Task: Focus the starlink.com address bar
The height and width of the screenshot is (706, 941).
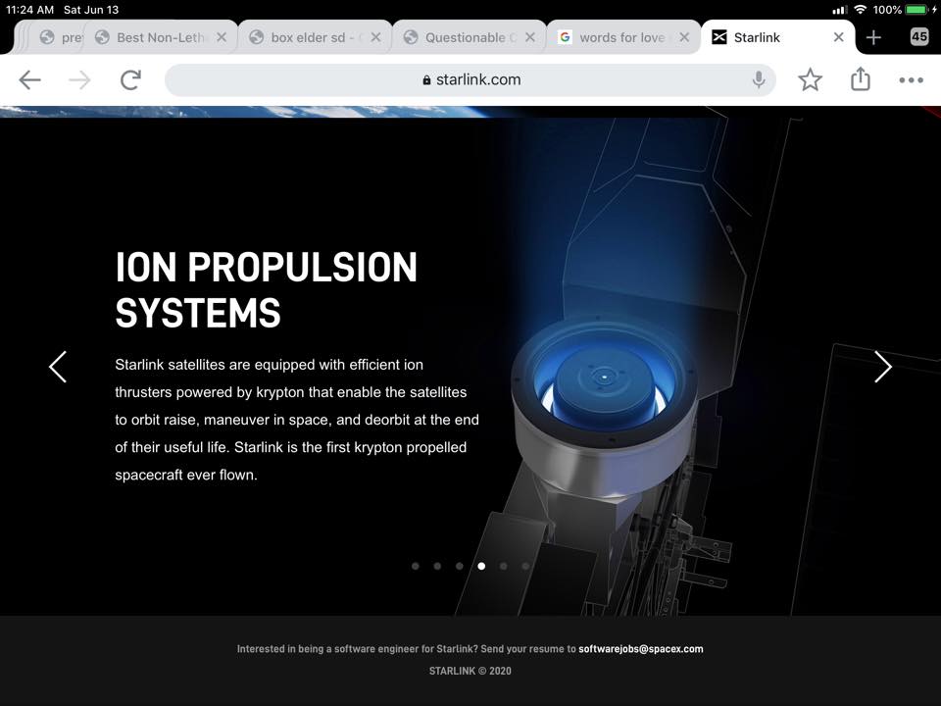Action: coord(470,79)
